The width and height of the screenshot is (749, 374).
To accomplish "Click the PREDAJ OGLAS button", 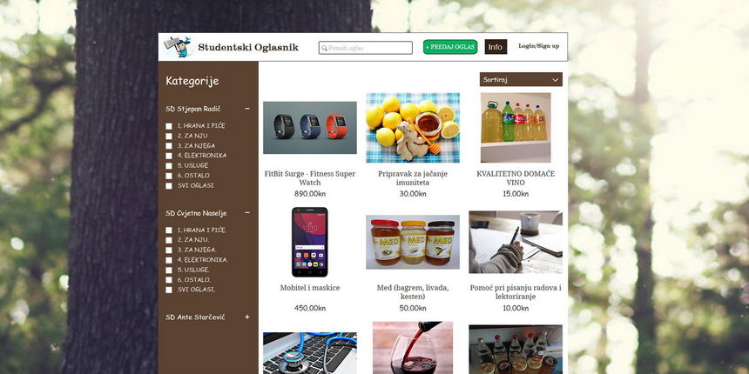I will 450,47.
